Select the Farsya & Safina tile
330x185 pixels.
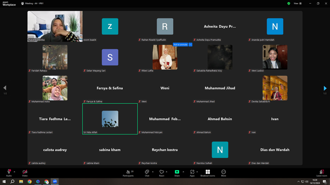pos(110,88)
